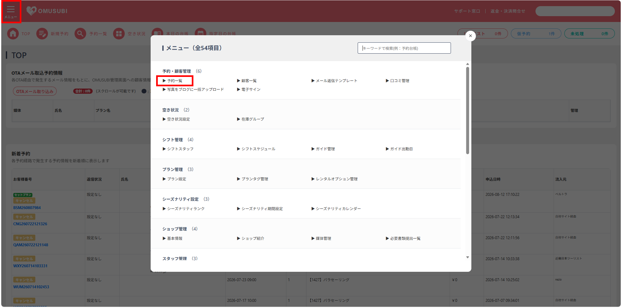Select 顧客一覧 menu item
This screenshot has width=622, height=308.
(247, 81)
